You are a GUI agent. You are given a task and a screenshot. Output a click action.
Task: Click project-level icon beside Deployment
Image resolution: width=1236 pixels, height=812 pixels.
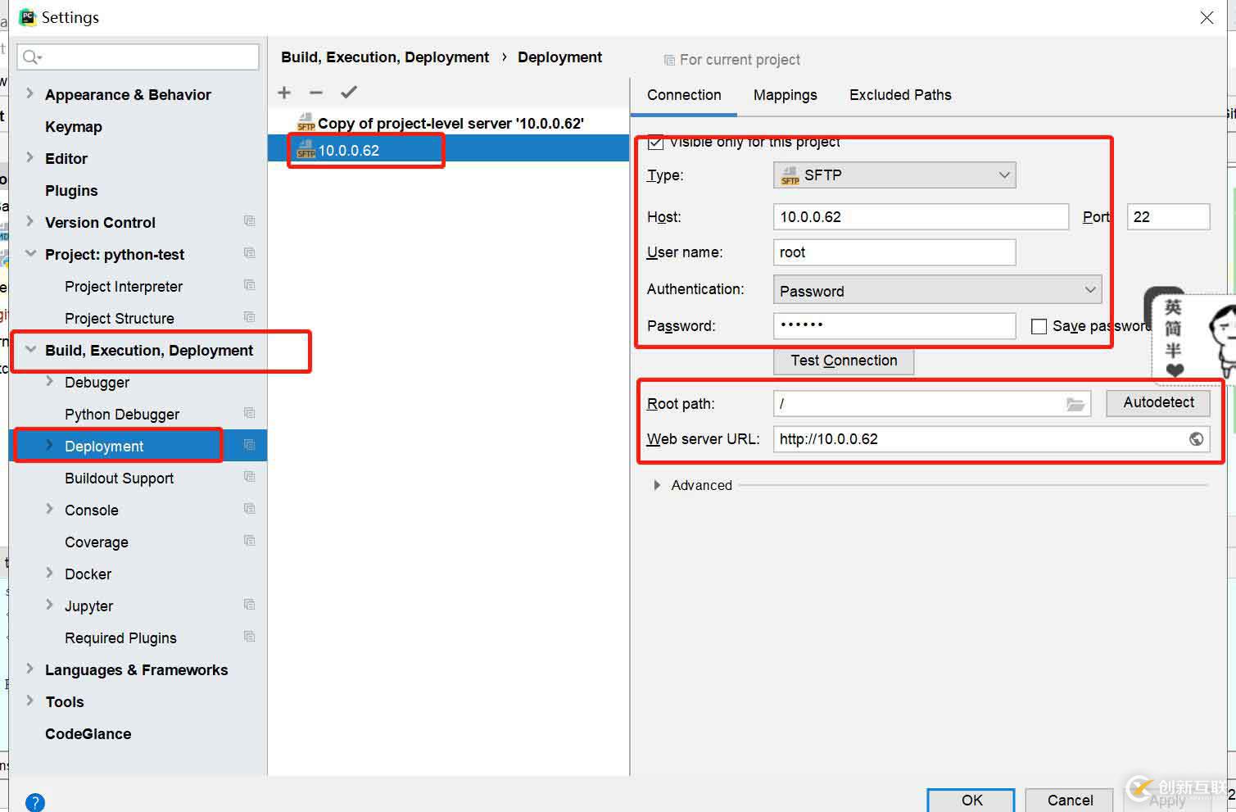pos(250,445)
